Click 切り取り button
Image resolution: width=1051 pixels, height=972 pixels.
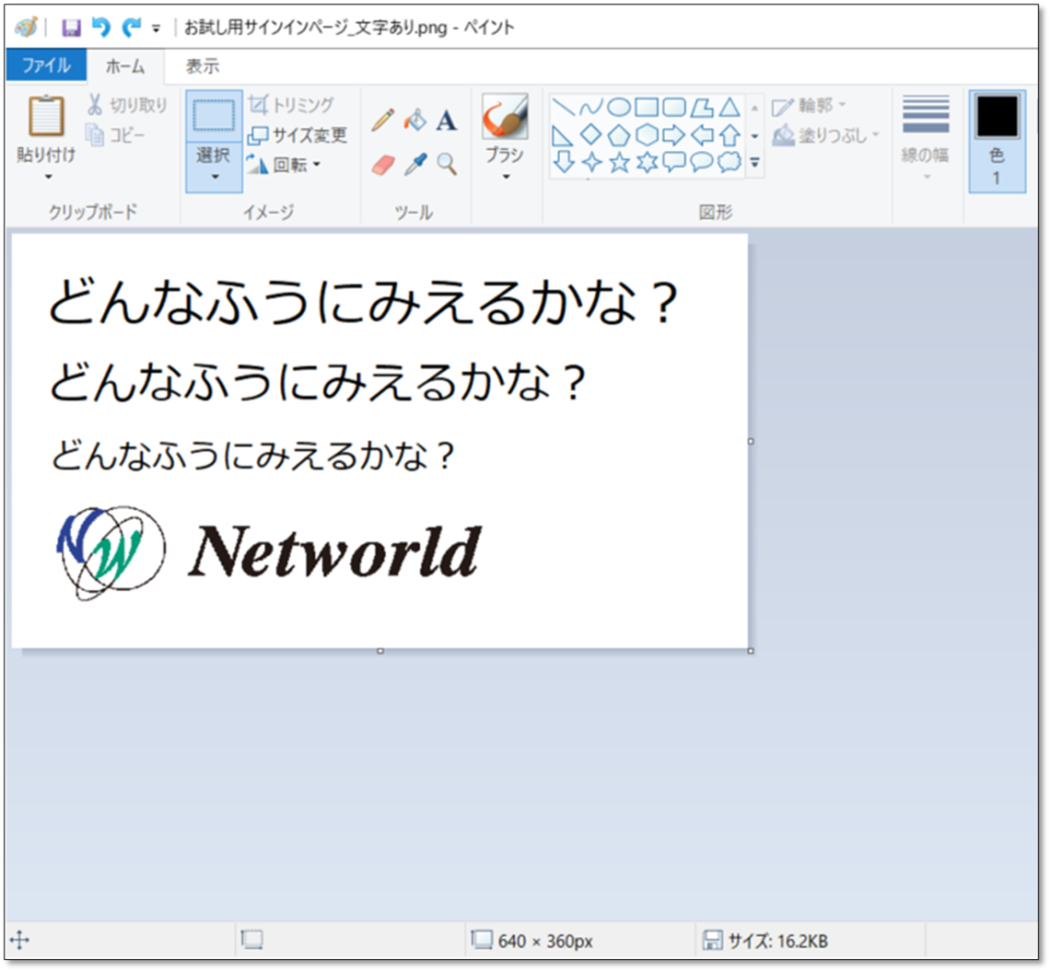tap(127, 105)
